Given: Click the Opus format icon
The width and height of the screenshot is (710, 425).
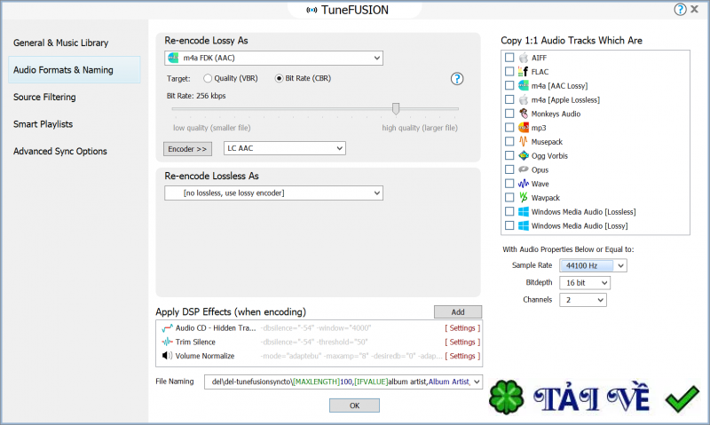Looking at the screenshot, I should [524, 169].
